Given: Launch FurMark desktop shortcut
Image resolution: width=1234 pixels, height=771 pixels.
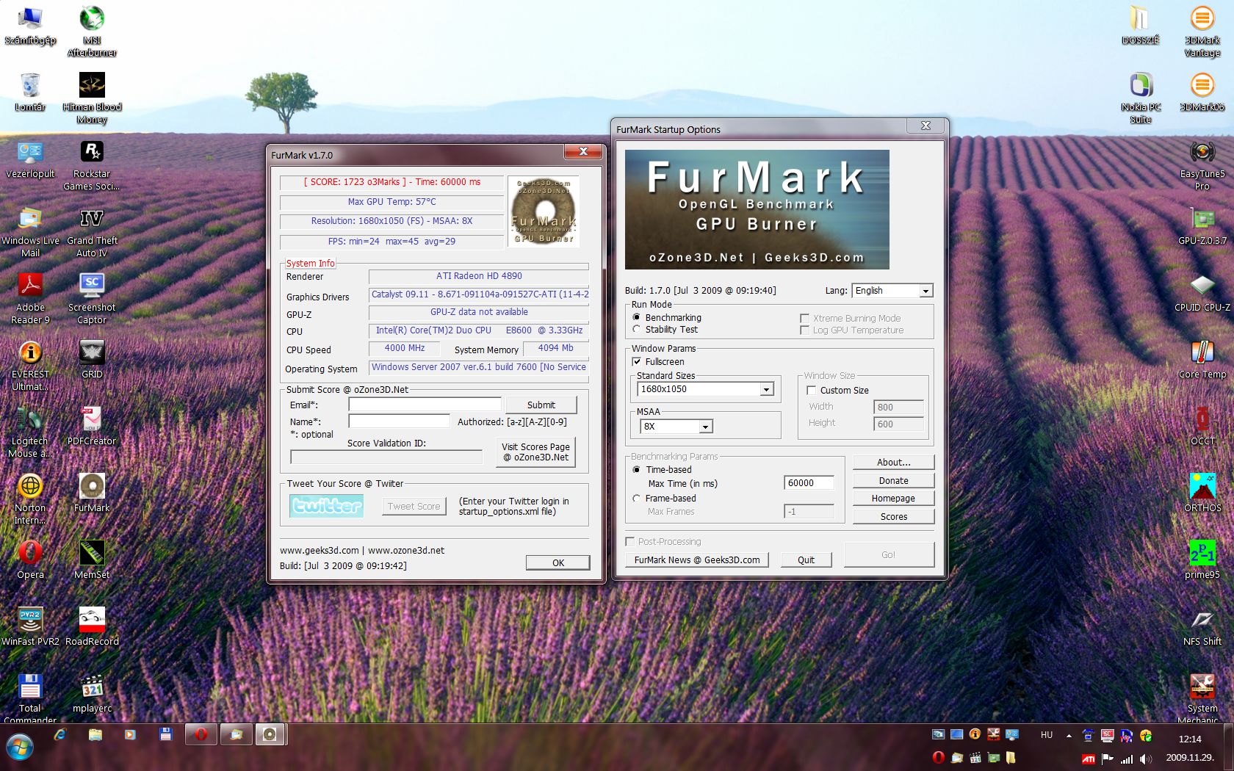Looking at the screenshot, I should pos(92,492).
